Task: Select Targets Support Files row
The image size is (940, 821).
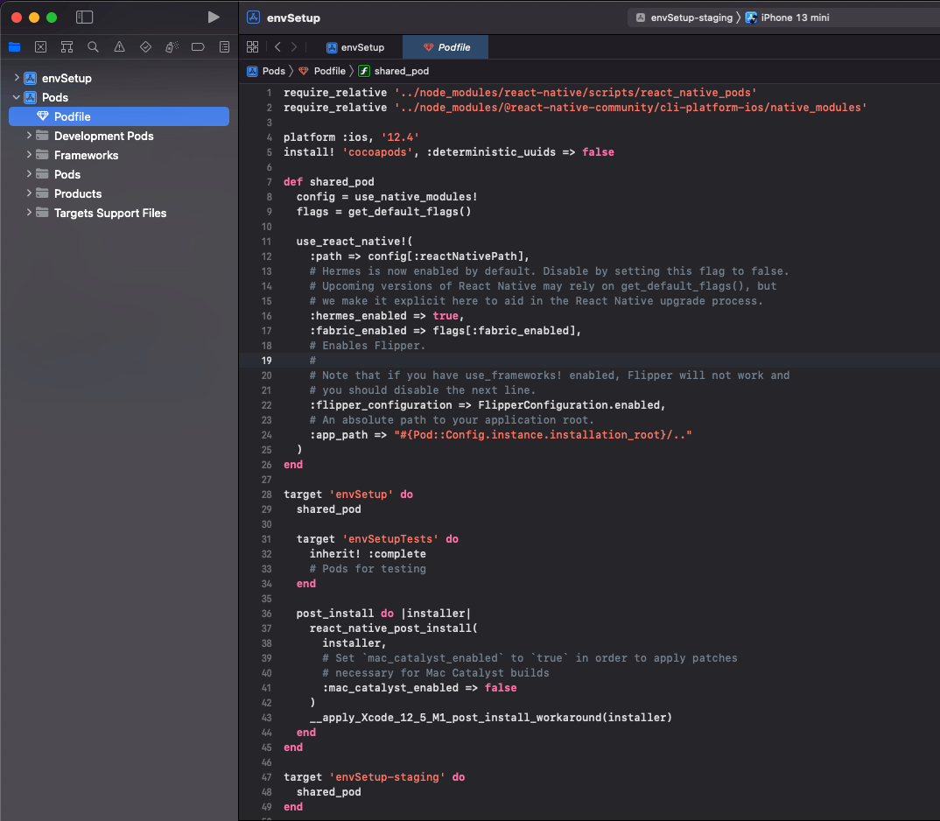Action: pos(119,213)
